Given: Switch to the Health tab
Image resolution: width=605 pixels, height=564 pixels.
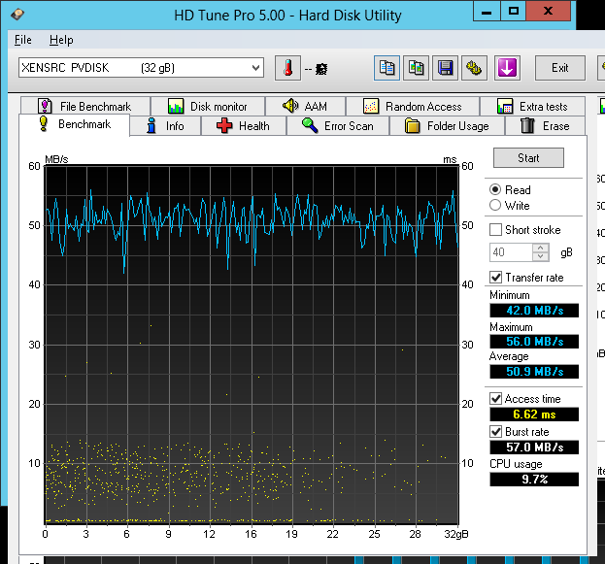Looking at the screenshot, I should 244,126.
